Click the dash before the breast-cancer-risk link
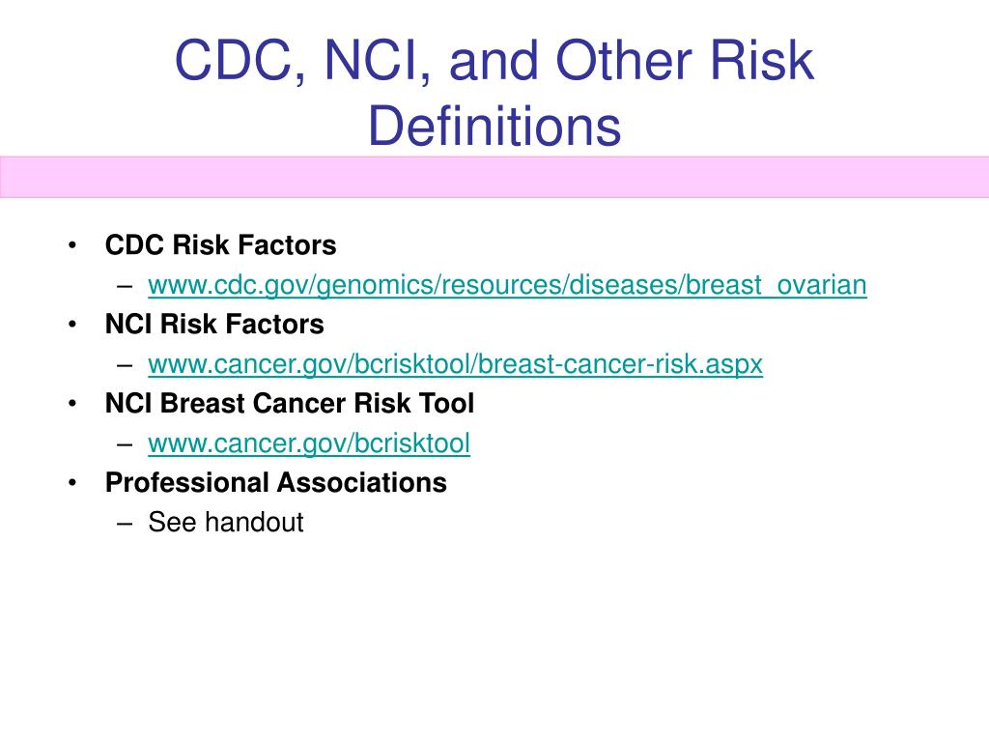Image resolution: width=989 pixels, height=742 pixels. tap(125, 366)
